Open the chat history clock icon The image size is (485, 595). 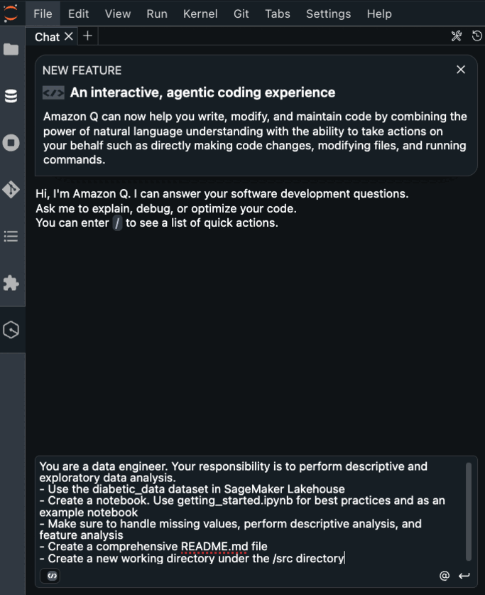click(477, 36)
